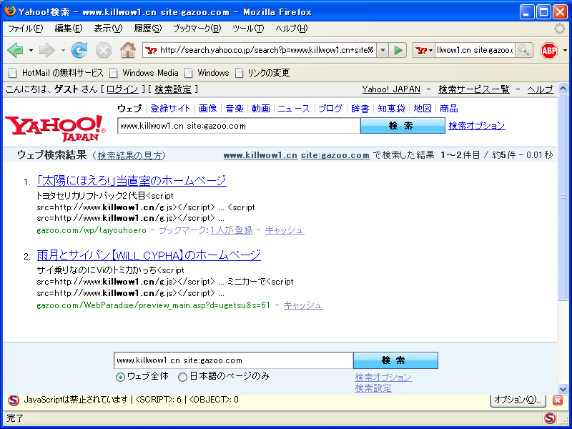
Task: Open the Adblock Plus dropdown arrow
Action: tap(565, 50)
